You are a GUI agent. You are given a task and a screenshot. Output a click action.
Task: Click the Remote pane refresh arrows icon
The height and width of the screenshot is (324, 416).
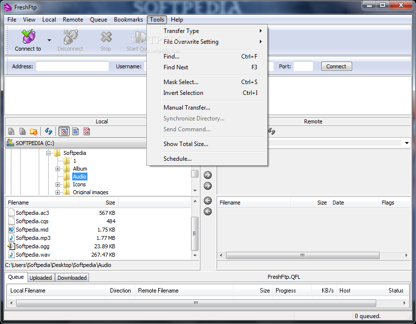tap(272, 131)
